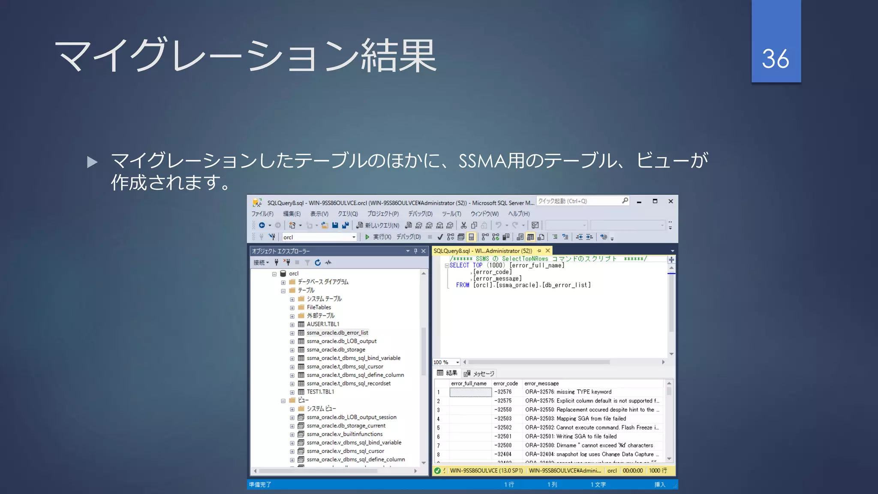Open the 編集(E) menu
This screenshot has height=494, width=878.
pos(292,214)
